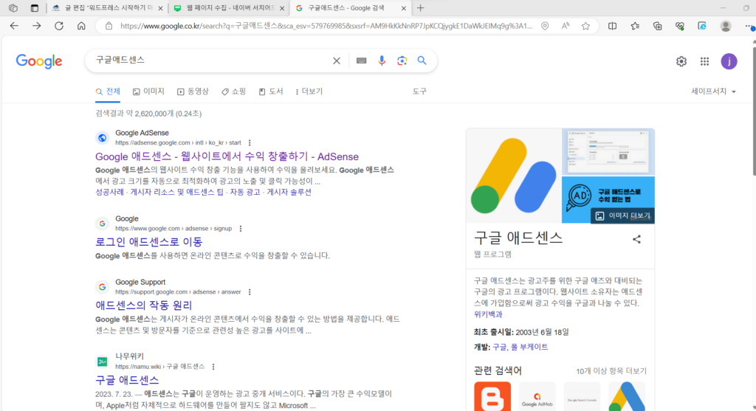Open Google 애드센스 웹사이트에서 수익 창출하기 result
Image resolution: width=756 pixels, height=411 pixels.
click(x=227, y=156)
